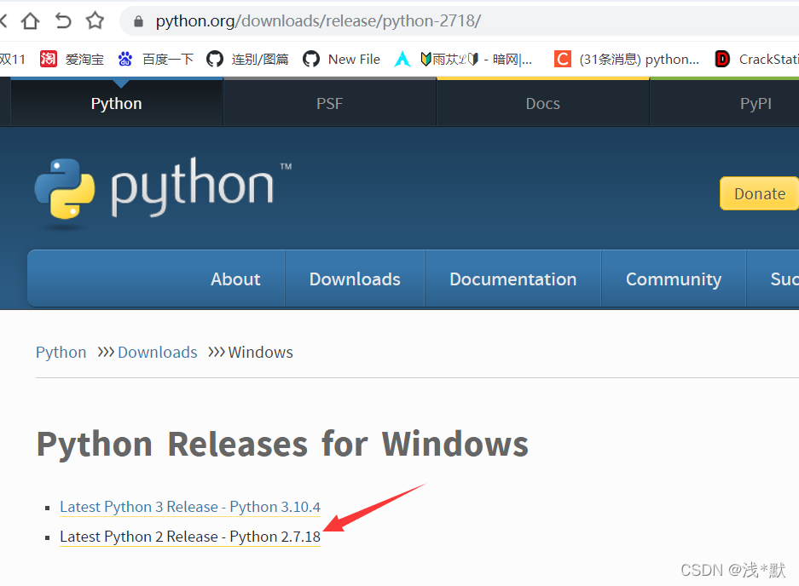Open the 爱淘宝 bookmark
The width and height of the screenshot is (799, 586).
point(72,59)
